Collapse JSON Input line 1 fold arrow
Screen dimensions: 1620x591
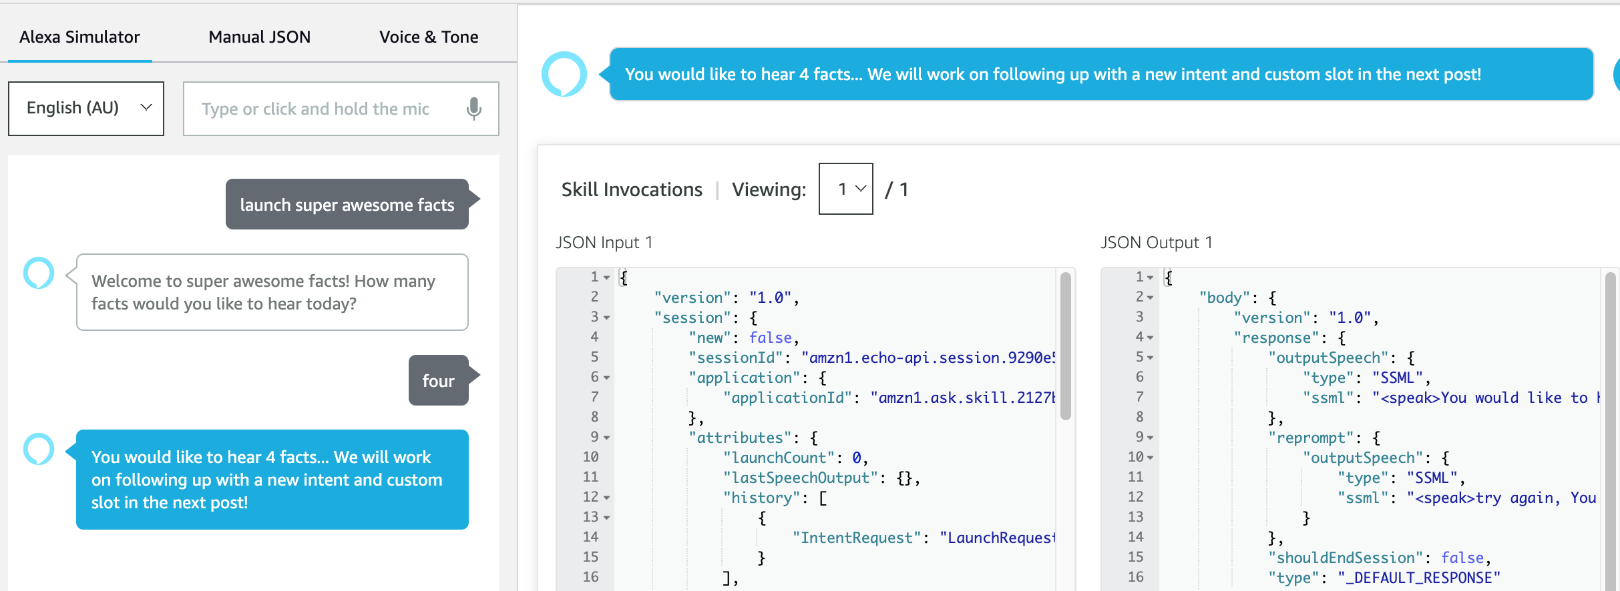[606, 277]
